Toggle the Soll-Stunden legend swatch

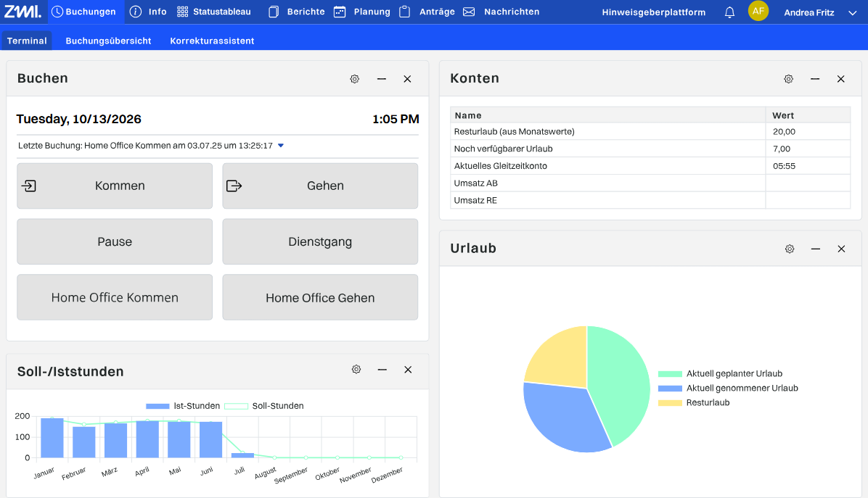coord(236,406)
